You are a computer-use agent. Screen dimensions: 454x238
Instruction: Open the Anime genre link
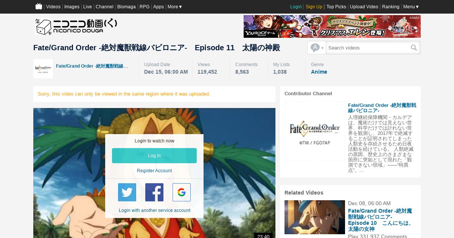(319, 72)
